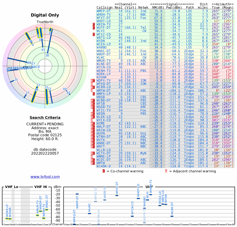Click the pink a legend icon for adjacent channel

pos(166,171)
